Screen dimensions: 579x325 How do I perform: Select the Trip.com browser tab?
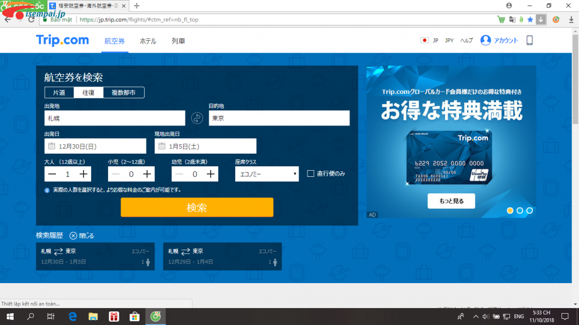(x=87, y=6)
